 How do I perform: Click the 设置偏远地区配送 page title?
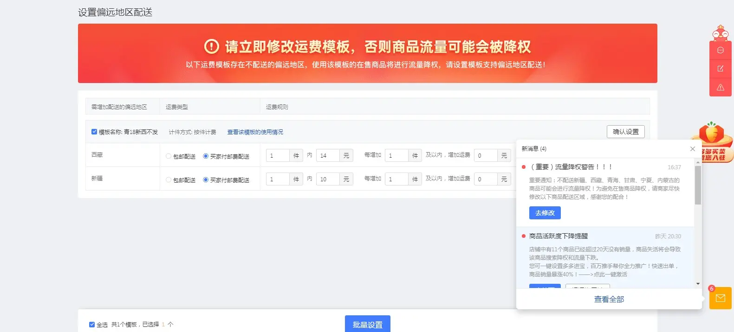coord(115,12)
